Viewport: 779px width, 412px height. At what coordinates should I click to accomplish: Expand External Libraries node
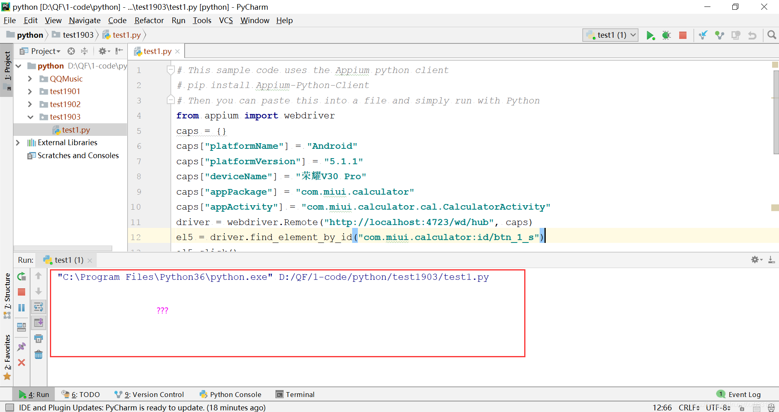pyautogui.click(x=18, y=143)
